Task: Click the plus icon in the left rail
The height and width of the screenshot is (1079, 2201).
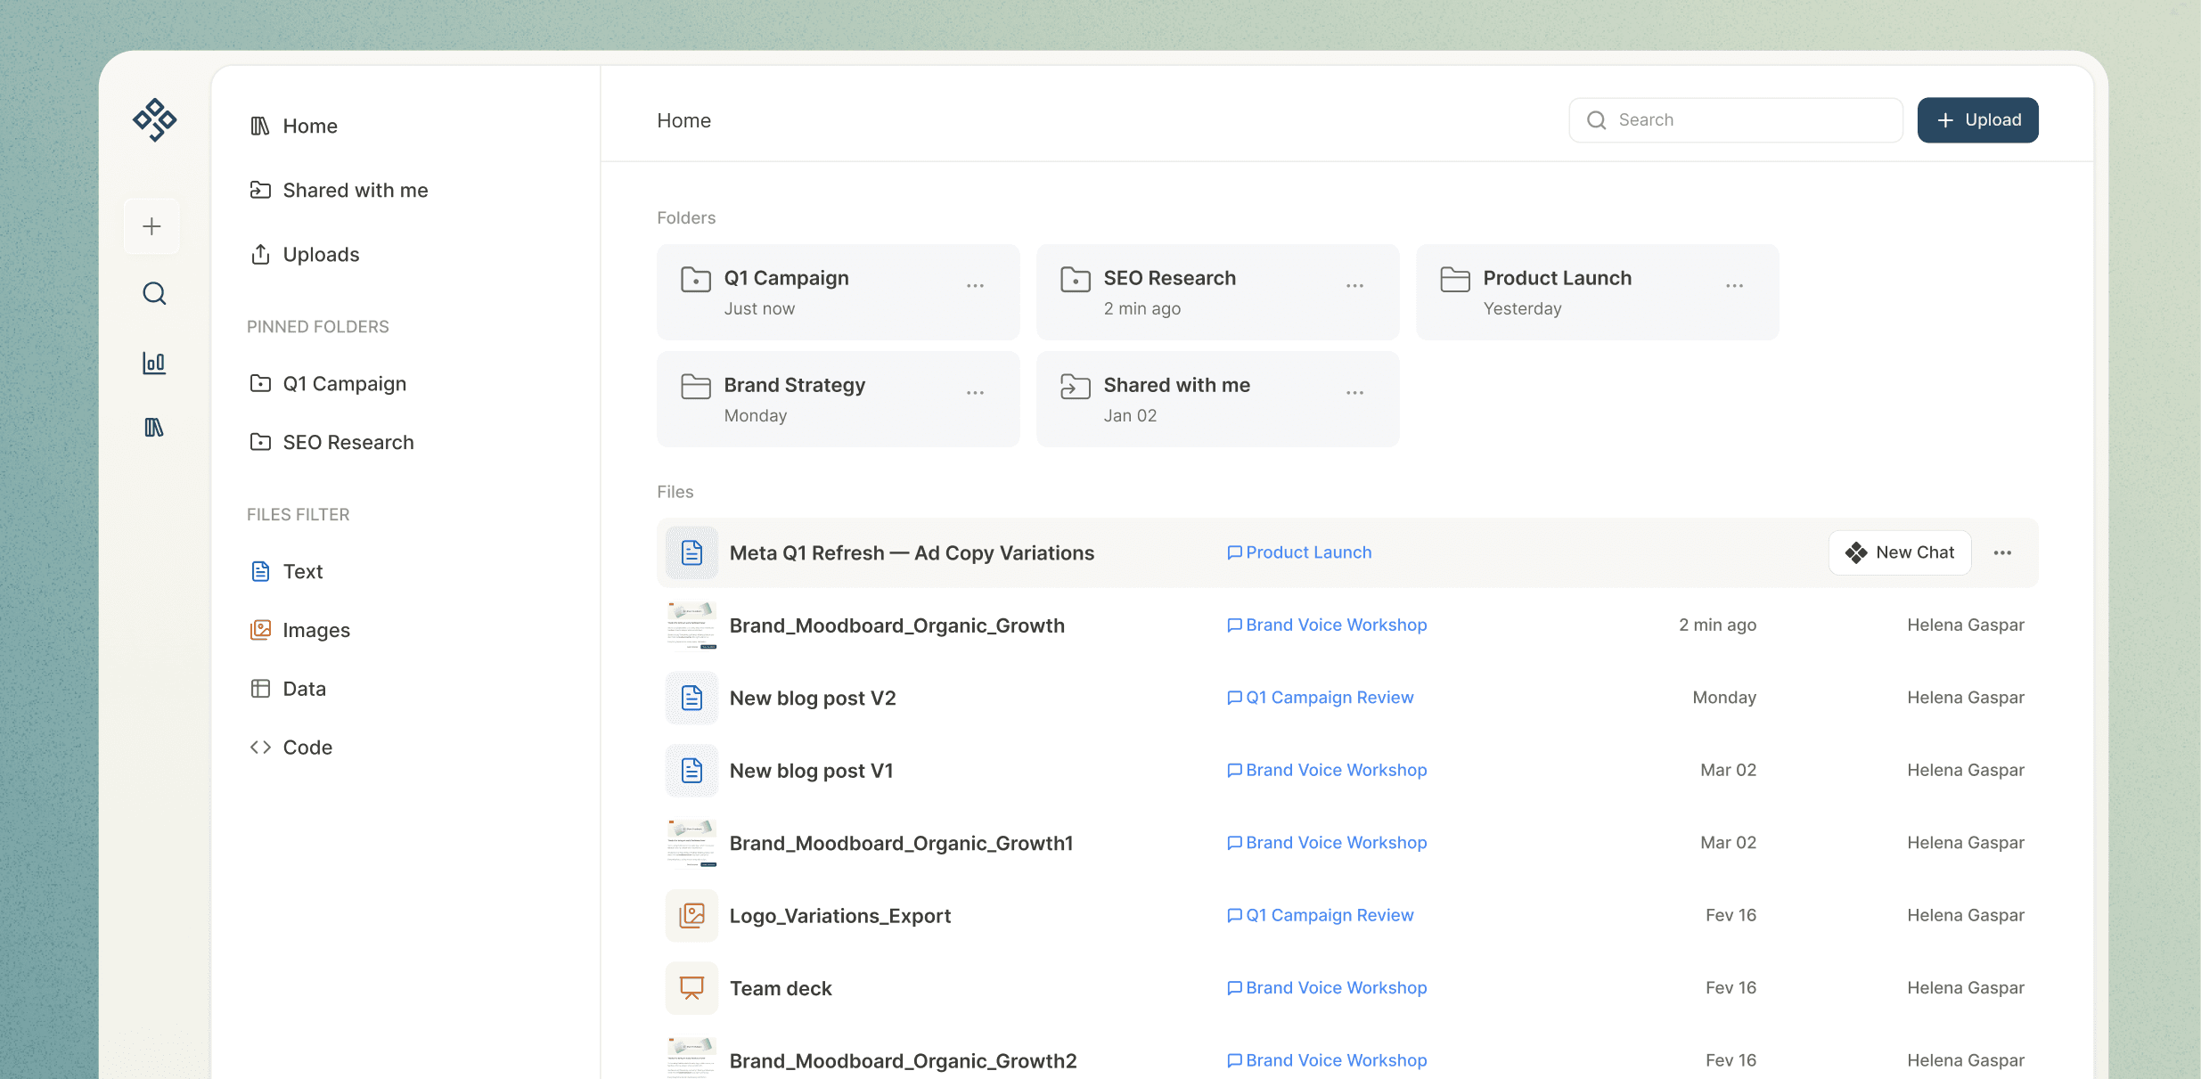Action: (152, 226)
